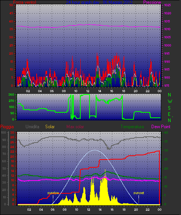Click the 'sunset' marker on the solar graph
The image size is (181, 215).
coord(139,193)
